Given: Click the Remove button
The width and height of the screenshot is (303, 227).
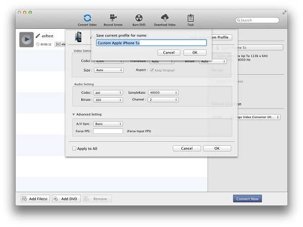Looking at the screenshot, I should tap(97, 199).
